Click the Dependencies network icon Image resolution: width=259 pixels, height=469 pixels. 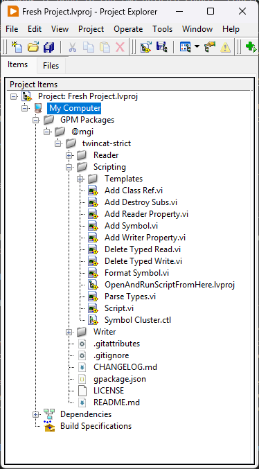point(49,414)
